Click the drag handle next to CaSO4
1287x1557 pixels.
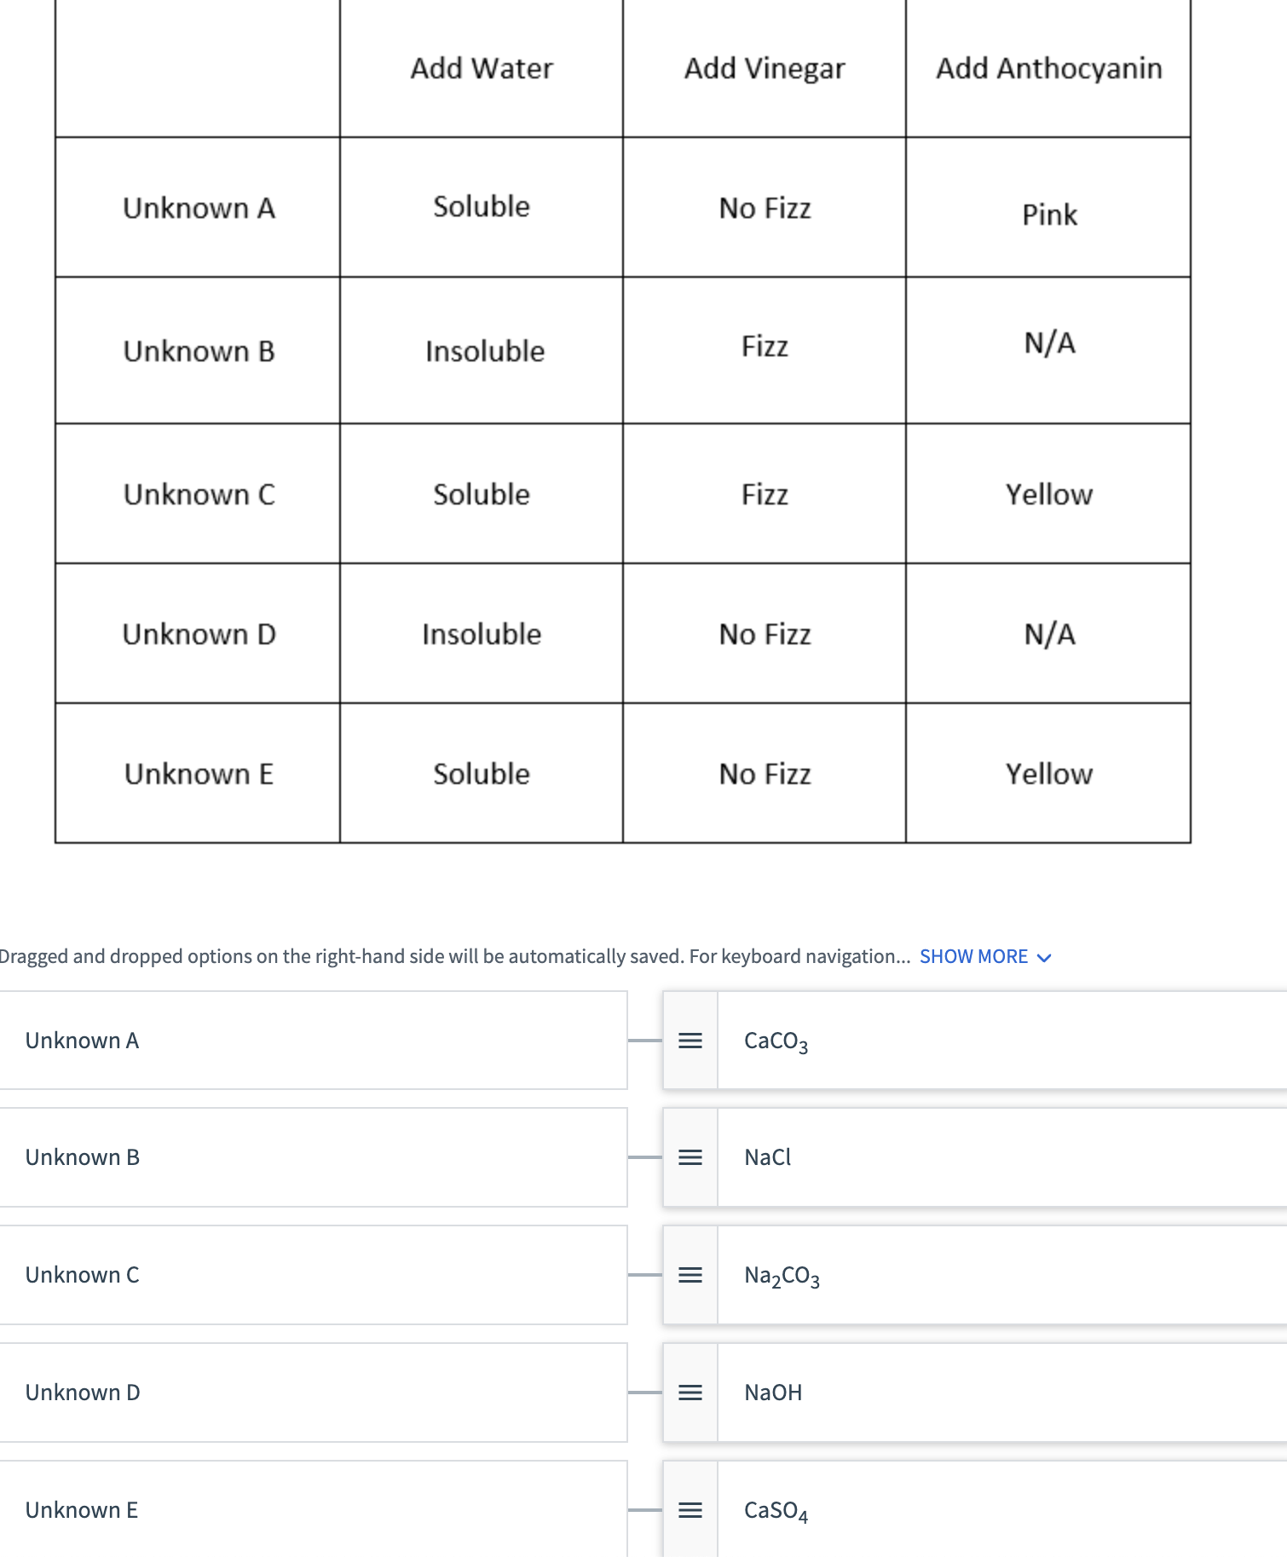[690, 1510]
